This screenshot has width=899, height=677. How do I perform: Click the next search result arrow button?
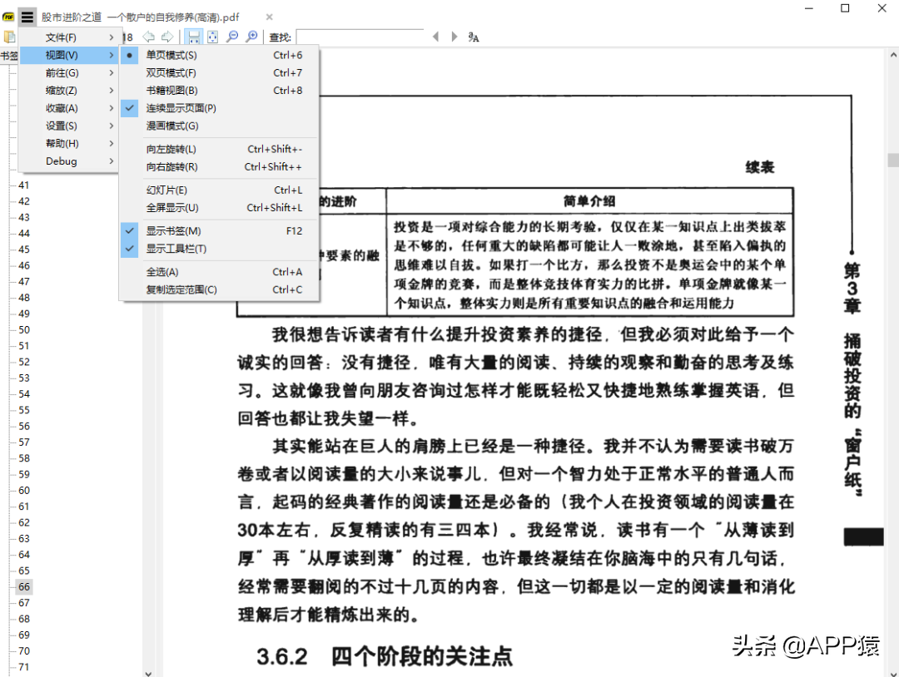tap(453, 37)
